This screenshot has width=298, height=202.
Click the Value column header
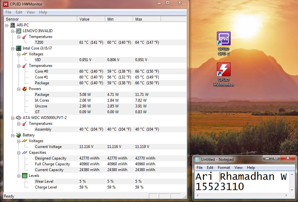pyautogui.click(x=91, y=19)
